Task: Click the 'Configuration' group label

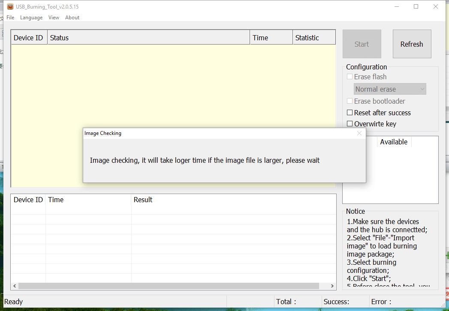Action: coord(367,67)
